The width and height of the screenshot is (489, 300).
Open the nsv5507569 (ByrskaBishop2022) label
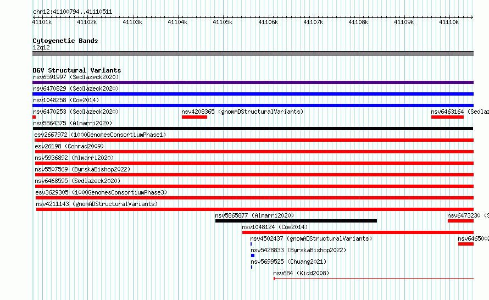[x=82, y=169]
